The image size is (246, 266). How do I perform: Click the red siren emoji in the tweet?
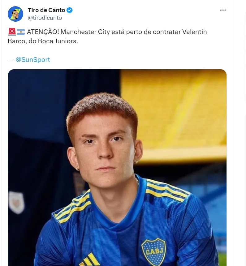click(x=12, y=32)
